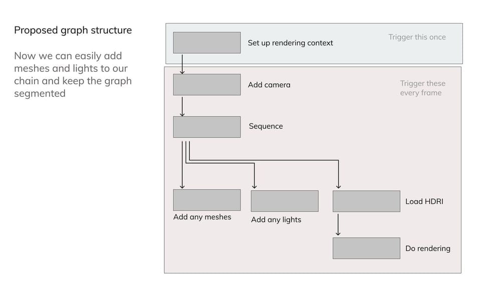
Task: Click the Do rendering gray node box
Action: 366,248
